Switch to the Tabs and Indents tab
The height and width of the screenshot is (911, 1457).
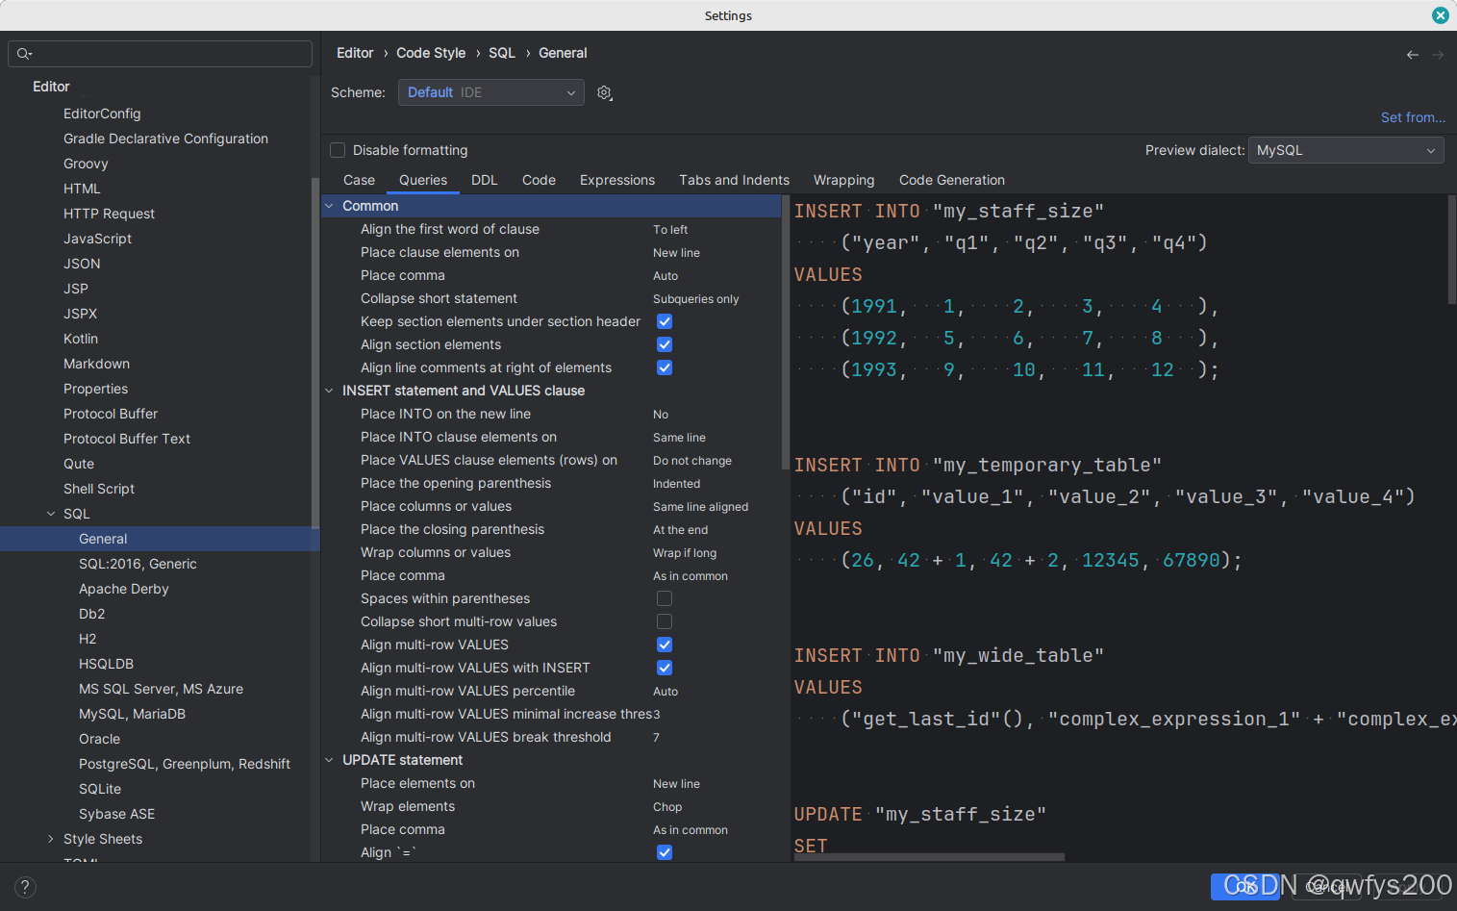pos(734,180)
